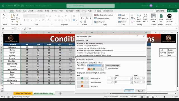Click the Insert Function fx icon

[25, 29]
